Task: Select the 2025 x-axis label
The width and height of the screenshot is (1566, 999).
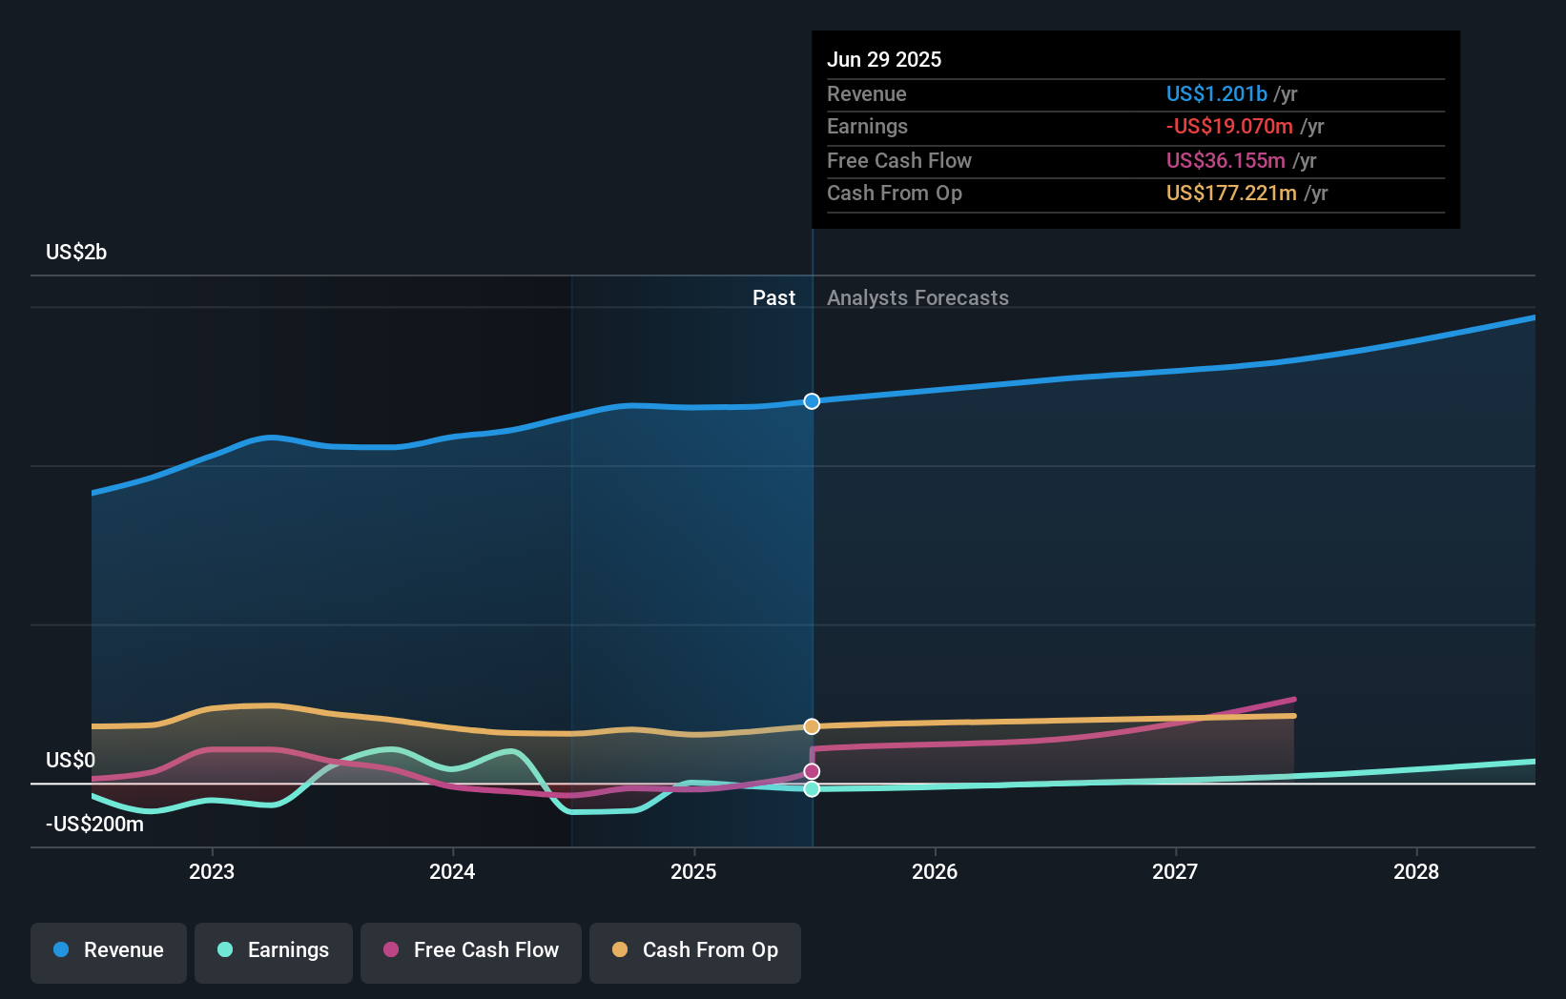Action: [x=693, y=871]
